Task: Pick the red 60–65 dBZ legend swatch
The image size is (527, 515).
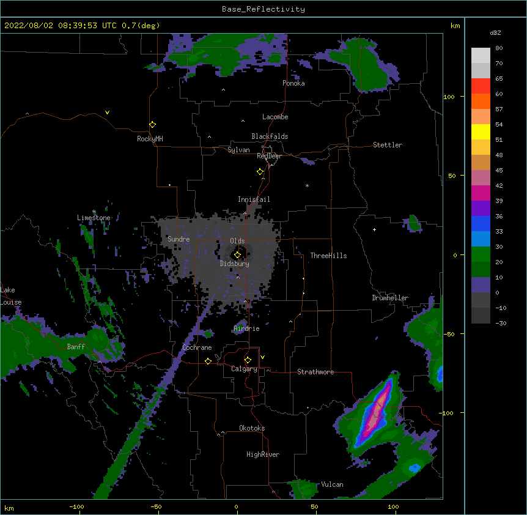Action: pyautogui.click(x=481, y=86)
